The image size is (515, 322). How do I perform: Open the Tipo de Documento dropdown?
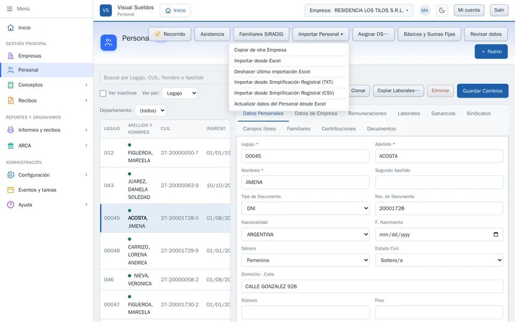coord(305,208)
